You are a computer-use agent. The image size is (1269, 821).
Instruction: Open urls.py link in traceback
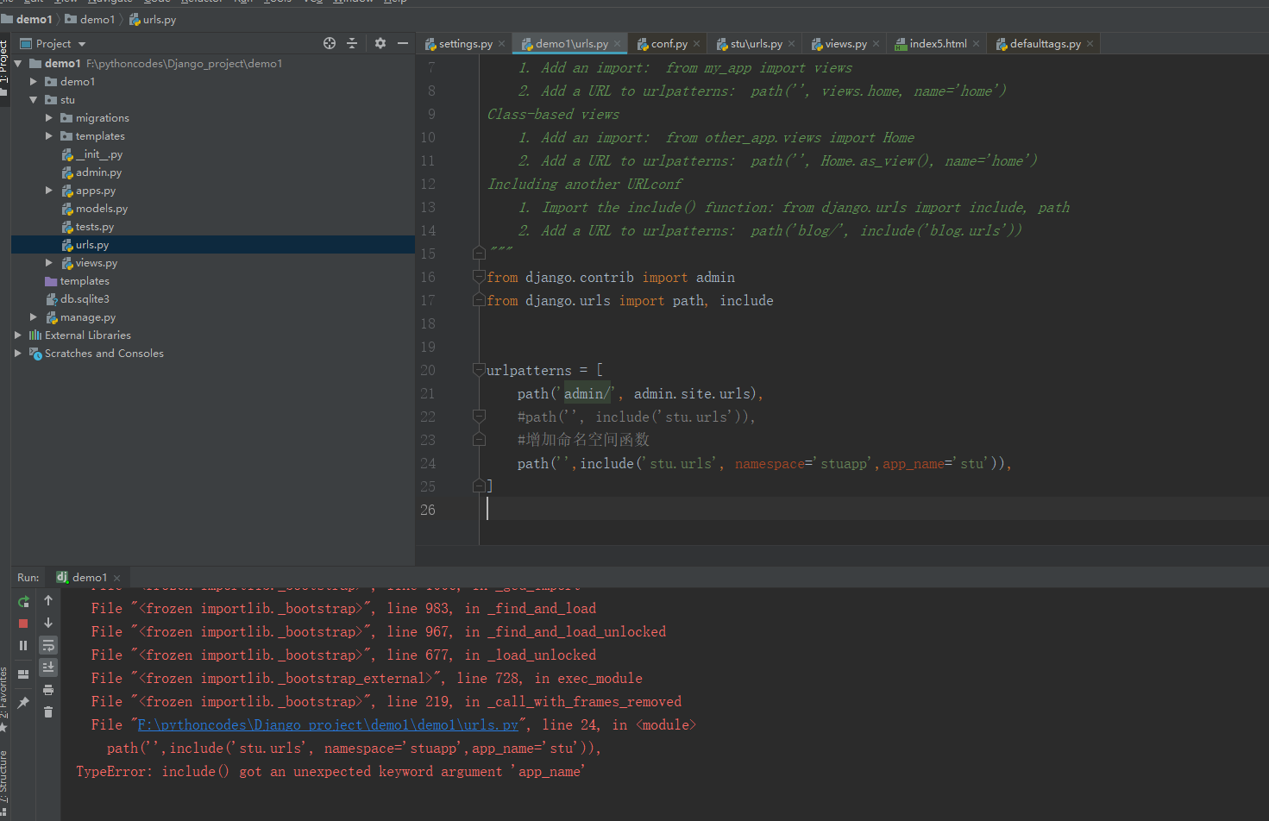click(328, 724)
